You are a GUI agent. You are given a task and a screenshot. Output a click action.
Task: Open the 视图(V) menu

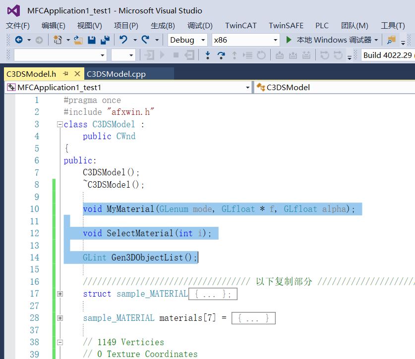pyautogui.click(x=89, y=26)
